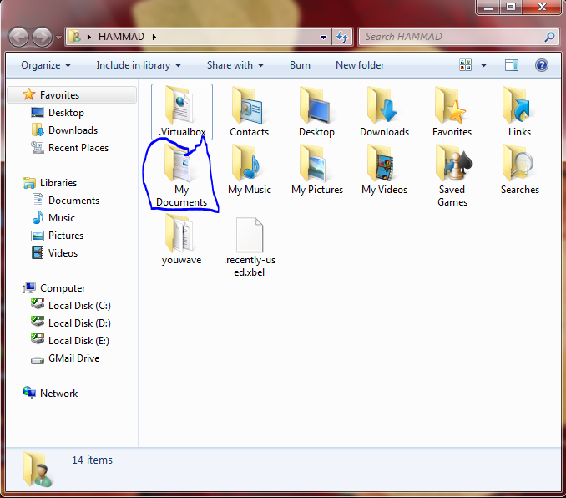Open Local Disk (C:)
The width and height of the screenshot is (566, 498).
(72, 306)
